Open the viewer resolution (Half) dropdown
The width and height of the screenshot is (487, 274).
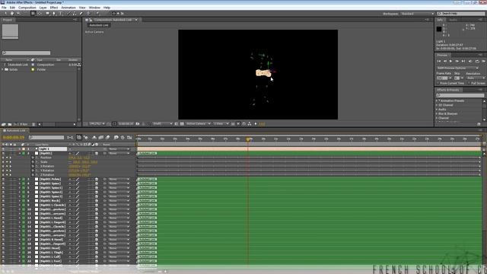[162, 123]
